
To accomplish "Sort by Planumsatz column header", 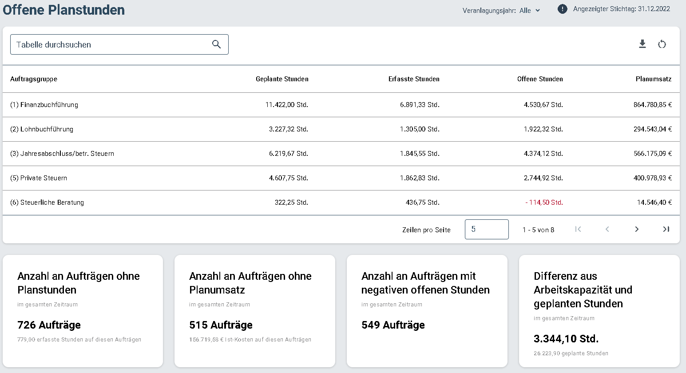I will (x=654, y=79).
